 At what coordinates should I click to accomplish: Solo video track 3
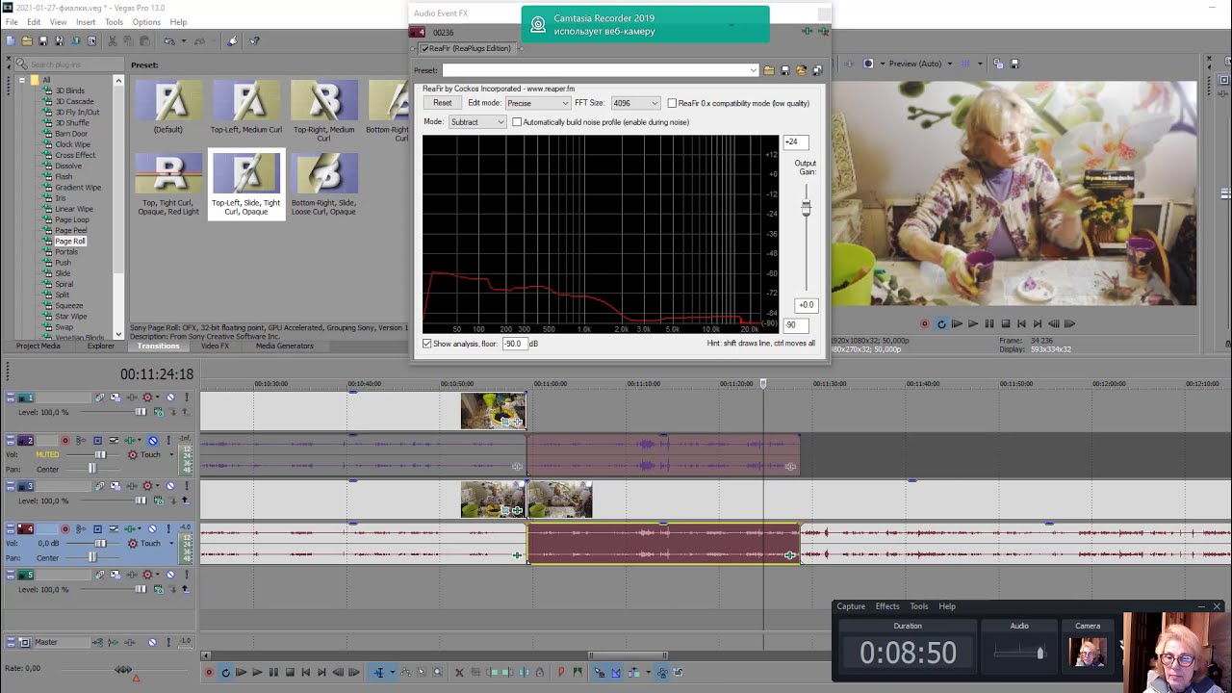click(x=185, y=486)
